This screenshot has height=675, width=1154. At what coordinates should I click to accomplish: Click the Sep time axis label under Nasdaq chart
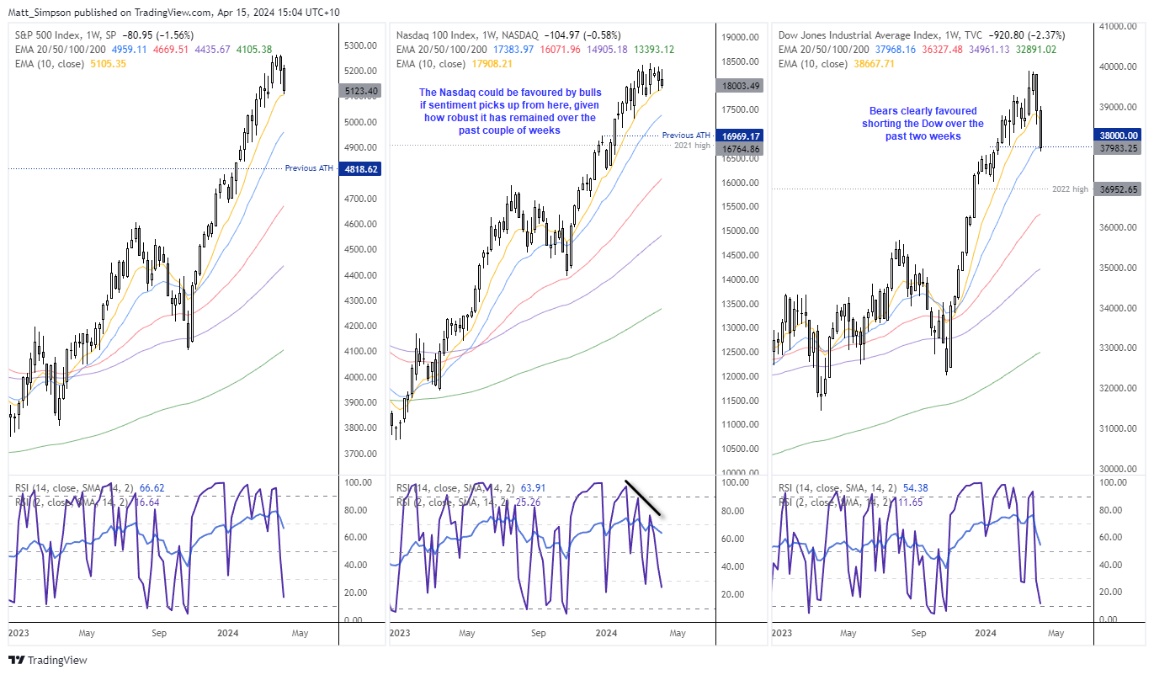coord(539,632)
